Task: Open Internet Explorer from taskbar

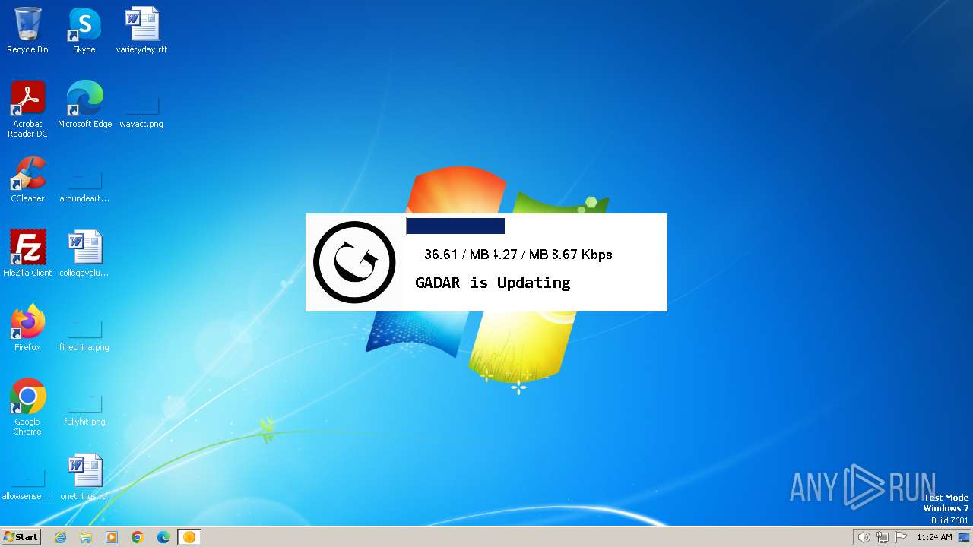Action: [60, 537]
